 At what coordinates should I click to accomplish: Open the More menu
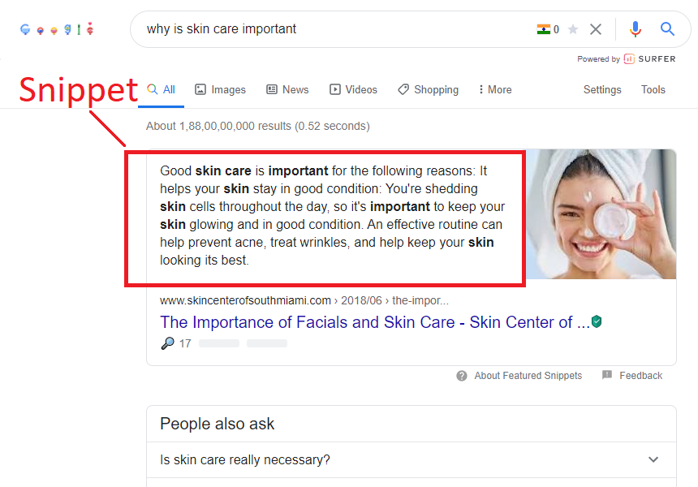point(495,89)
